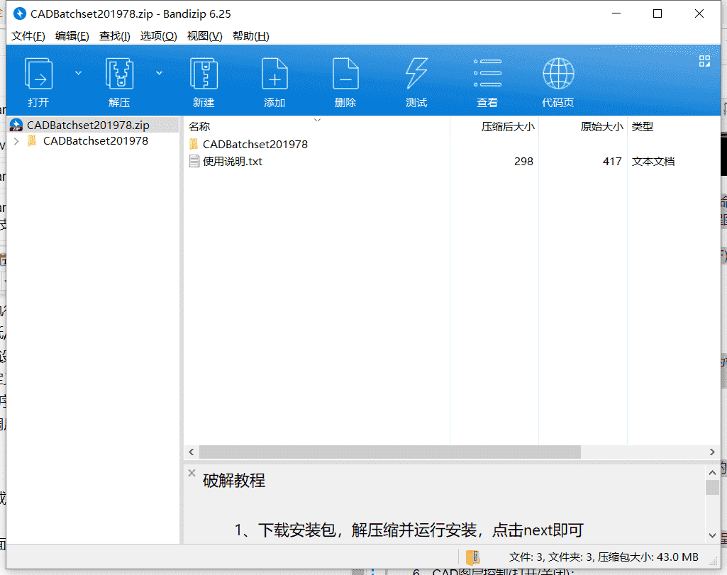Click the compressed size value 298

[523, 161]
